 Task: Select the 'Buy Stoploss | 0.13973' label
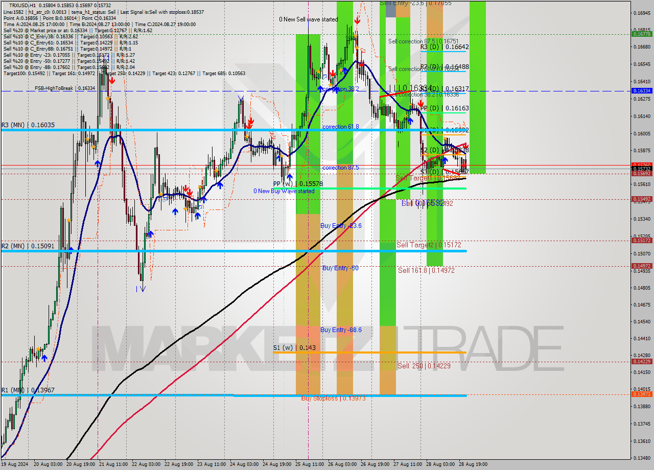pyautogui.click(x=333, y=398)
